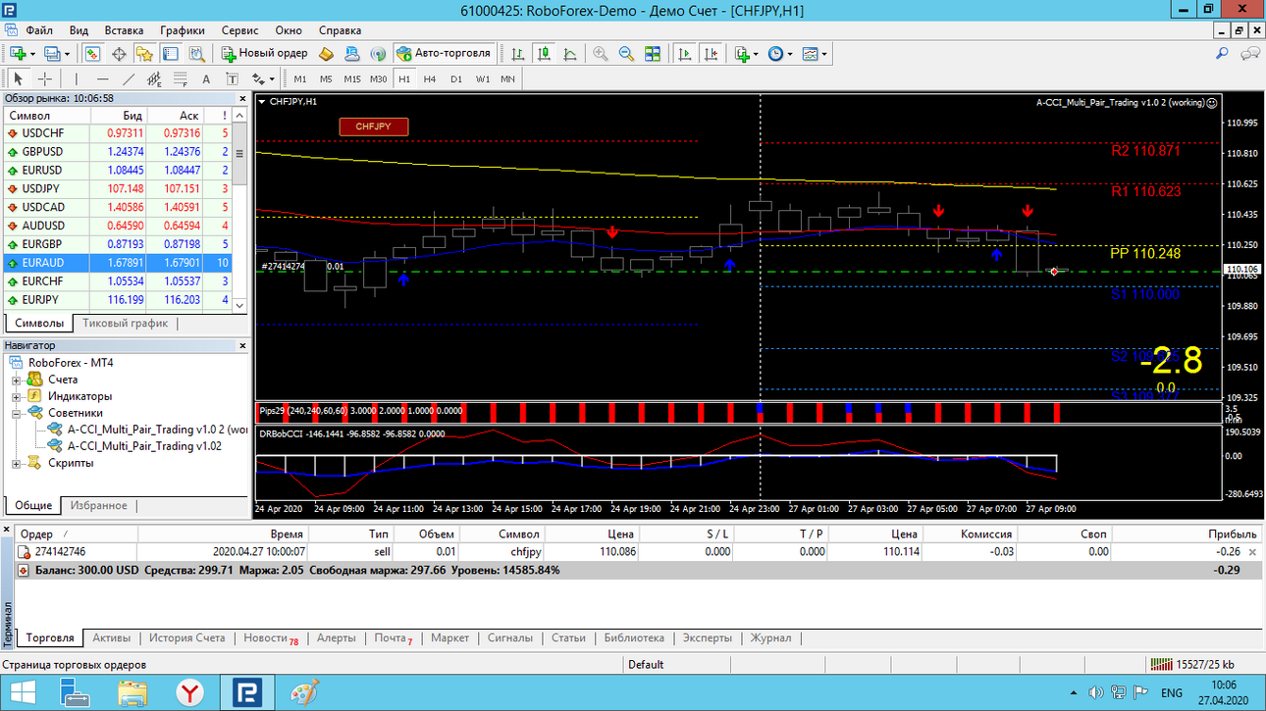Screen dimensions: 1266x711
Task: Select the text 'A' drawing tool
Action: pos(206,78)
